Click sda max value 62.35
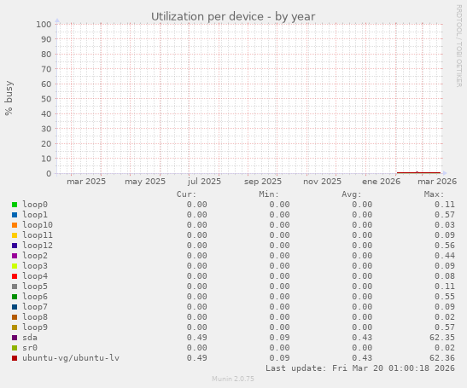 tap(442, 338)
